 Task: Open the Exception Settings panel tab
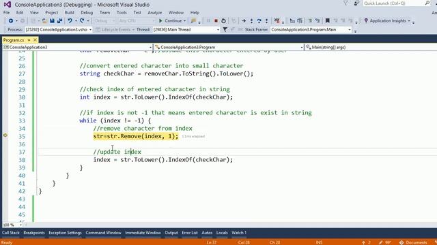pos(66,233)
